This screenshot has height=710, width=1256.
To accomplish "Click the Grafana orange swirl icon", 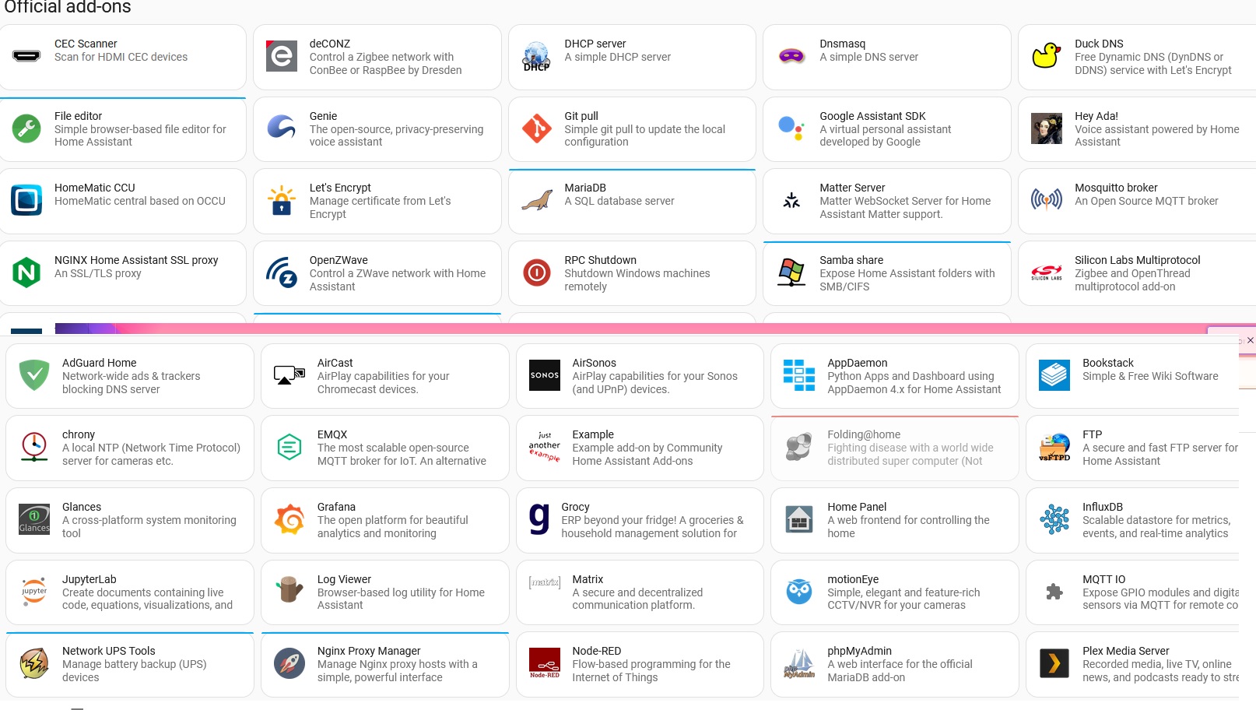I will coord(289,519).
